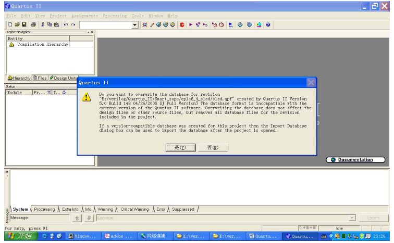This screenshot has height=243, width=394.
Task: Open Assignment Editor pencil icon
Action: [x=152, y=24]
